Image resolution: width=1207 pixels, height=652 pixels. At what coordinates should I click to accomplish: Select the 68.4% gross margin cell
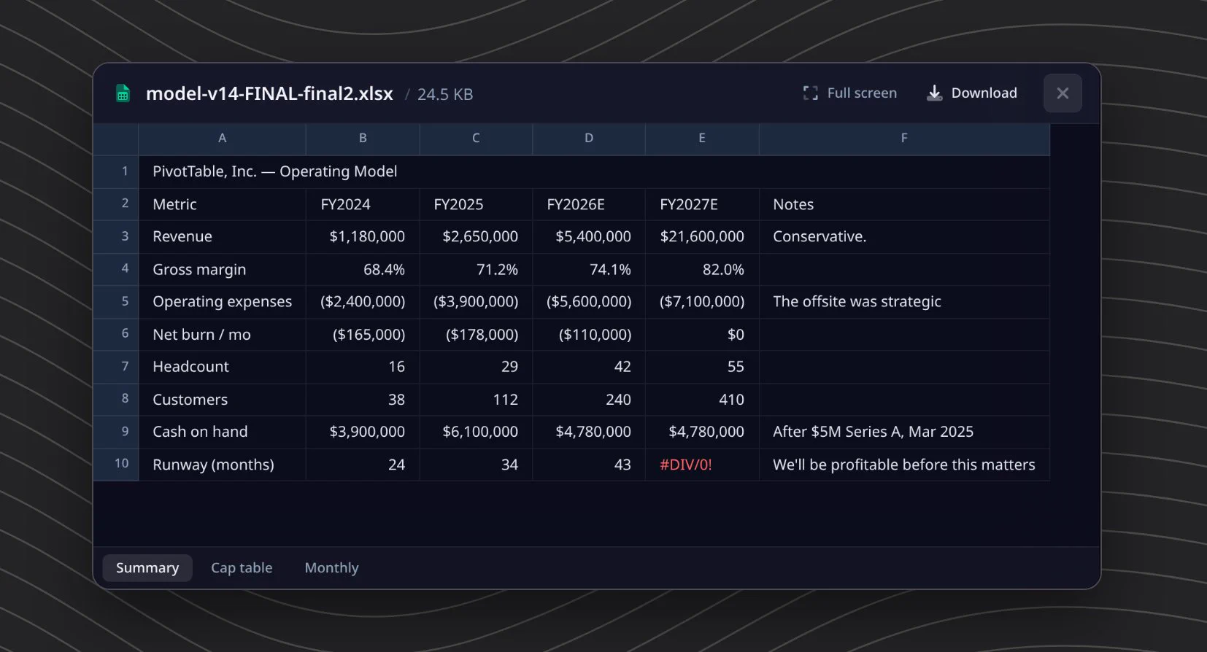coord(363,269)
